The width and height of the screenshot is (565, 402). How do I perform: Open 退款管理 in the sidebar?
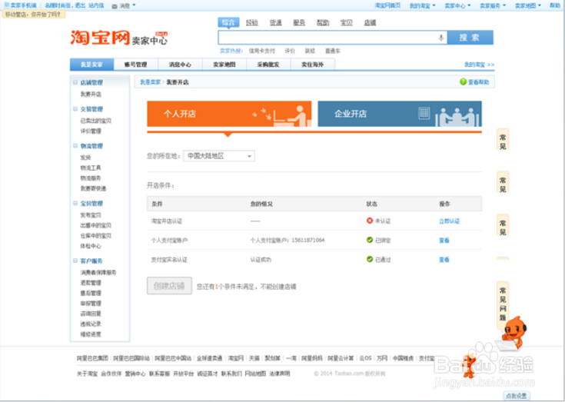tap(91, 283)
